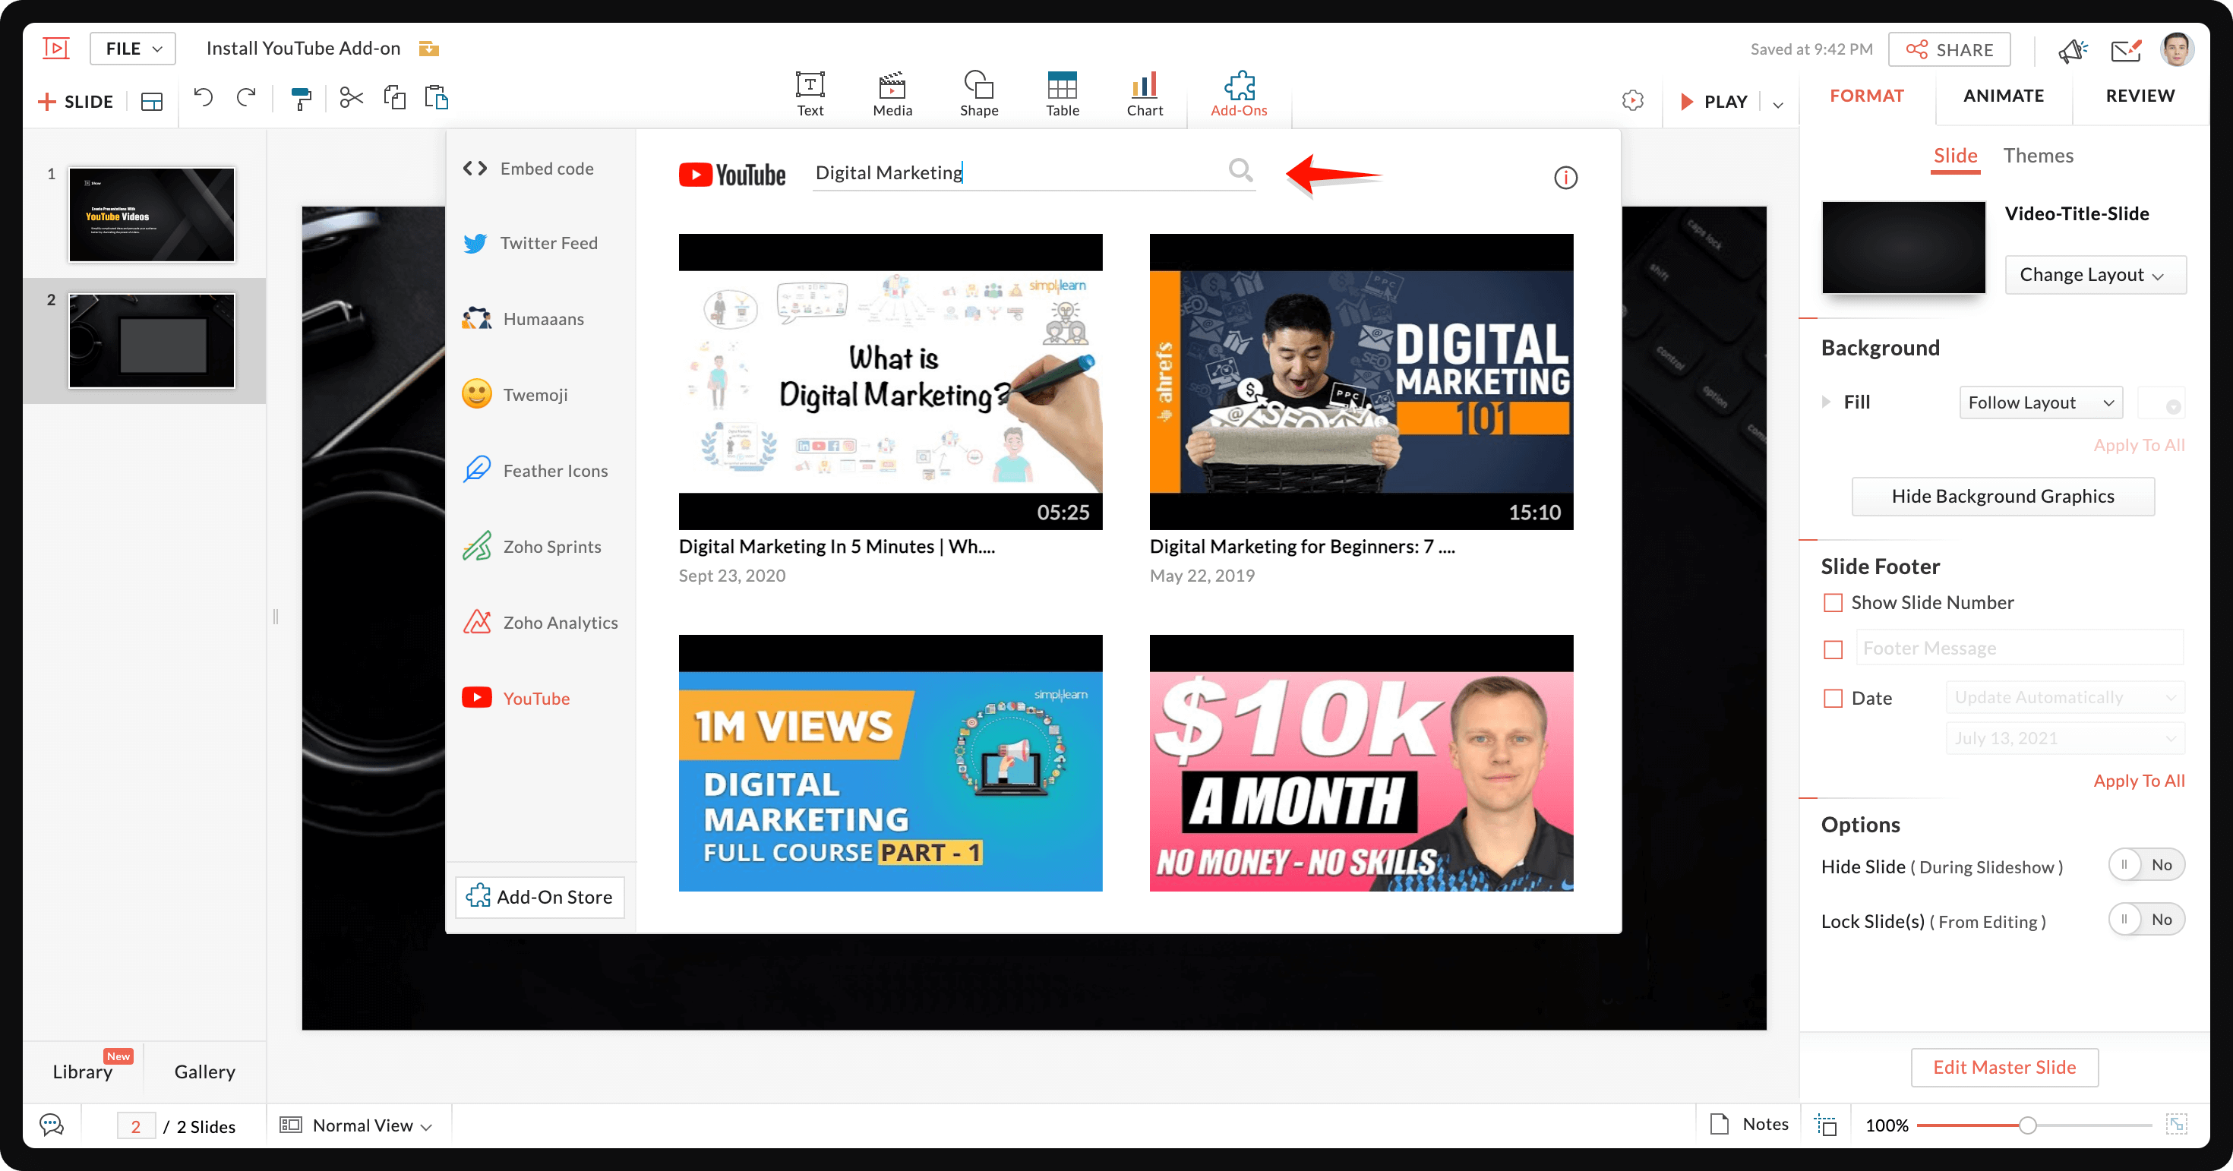Click the Media insert icon
Image resolution: width=2233 pixels, height=1171 pixels.
(x=892, y=93)
